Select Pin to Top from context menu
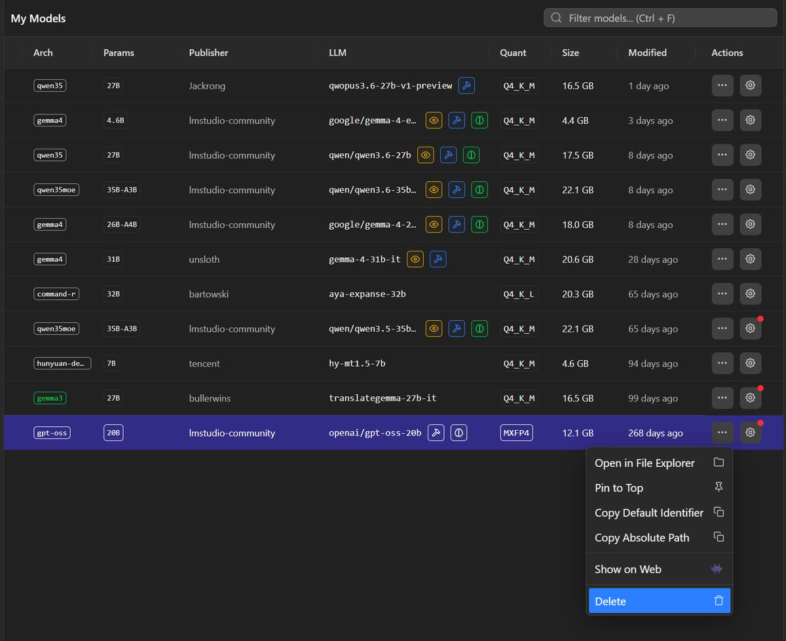This screenshot has height=641, width=786. pos(660,488)
